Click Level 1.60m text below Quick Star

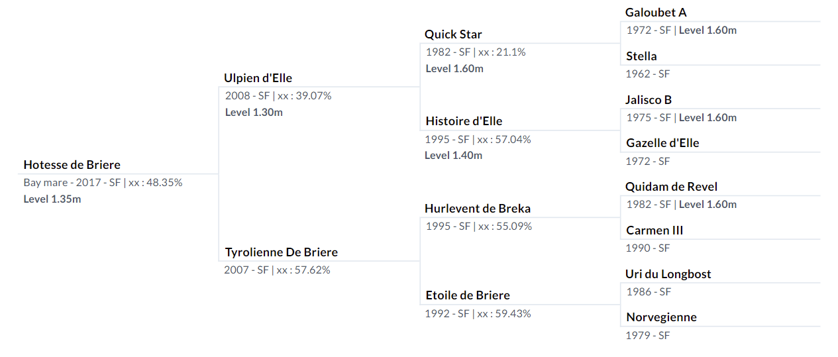point(454,69)
